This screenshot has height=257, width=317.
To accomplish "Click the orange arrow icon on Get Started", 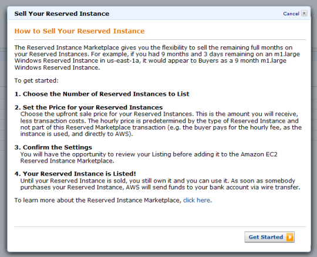I will [290, 237].
